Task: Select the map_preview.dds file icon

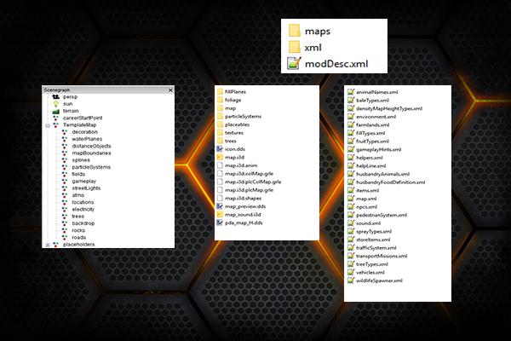Action: pyautogui.click(x=219, y=207)
